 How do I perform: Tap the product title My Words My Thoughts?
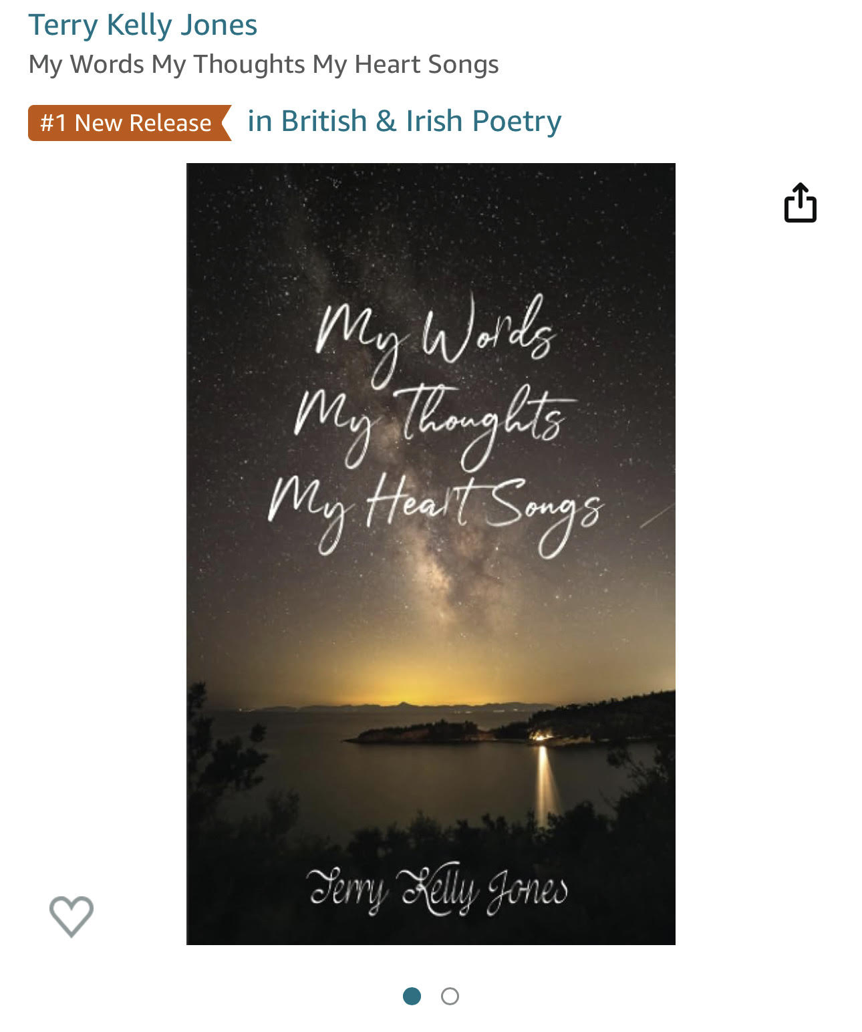click(263, 64)
